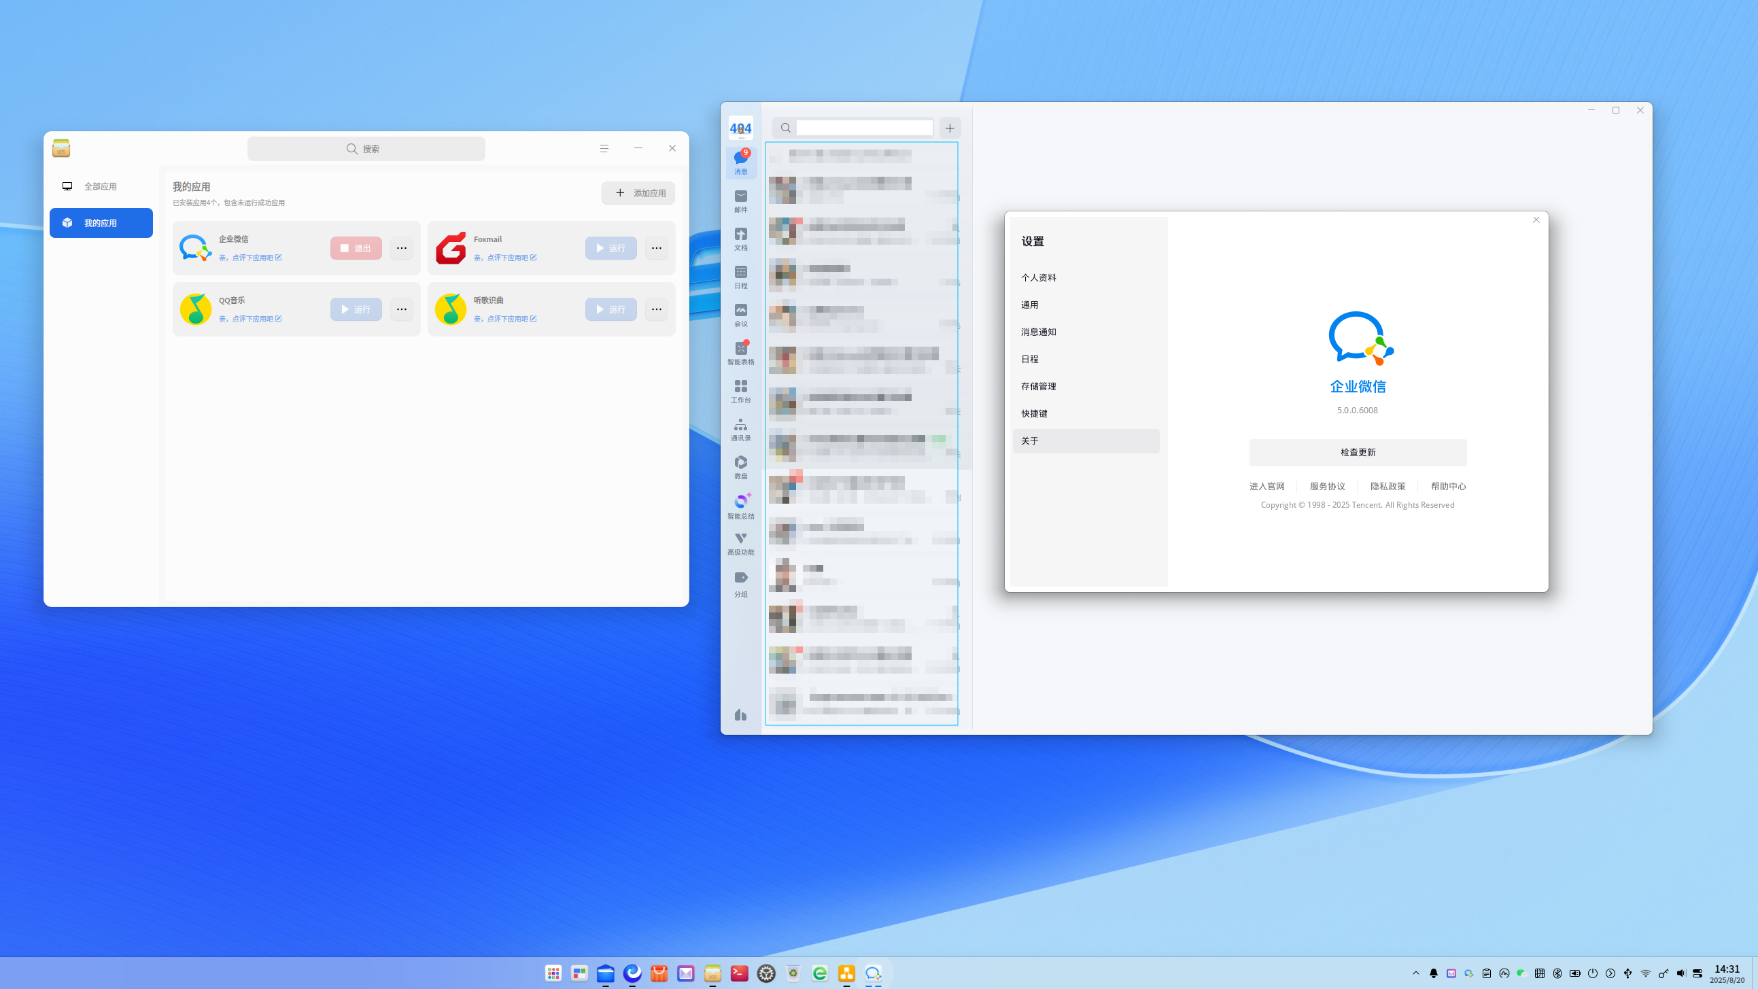
Task: Open the 会议 meeting icon in WeCom sidebar
Action: 740,316
